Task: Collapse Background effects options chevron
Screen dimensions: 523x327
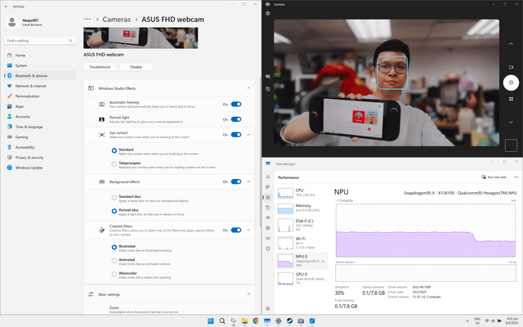Action: pos(248,181)
